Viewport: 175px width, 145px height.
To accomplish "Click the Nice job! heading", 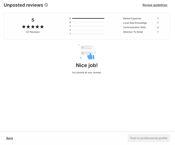I will pyautogui.click(x=87, y=65).
